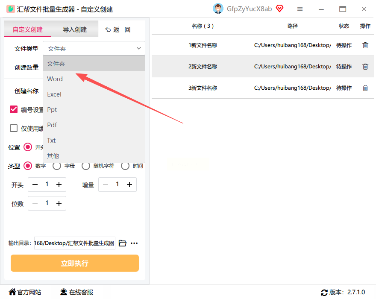The image size is (376, 299).
Task: Click the version refresh icon
Action: click(324, 292)
